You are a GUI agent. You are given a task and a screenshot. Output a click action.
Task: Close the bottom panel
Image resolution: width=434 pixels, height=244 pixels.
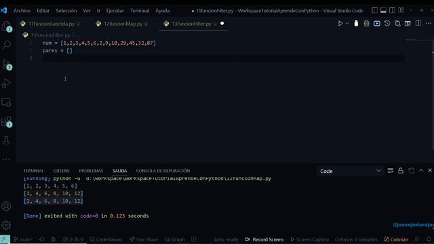[430, 171]
